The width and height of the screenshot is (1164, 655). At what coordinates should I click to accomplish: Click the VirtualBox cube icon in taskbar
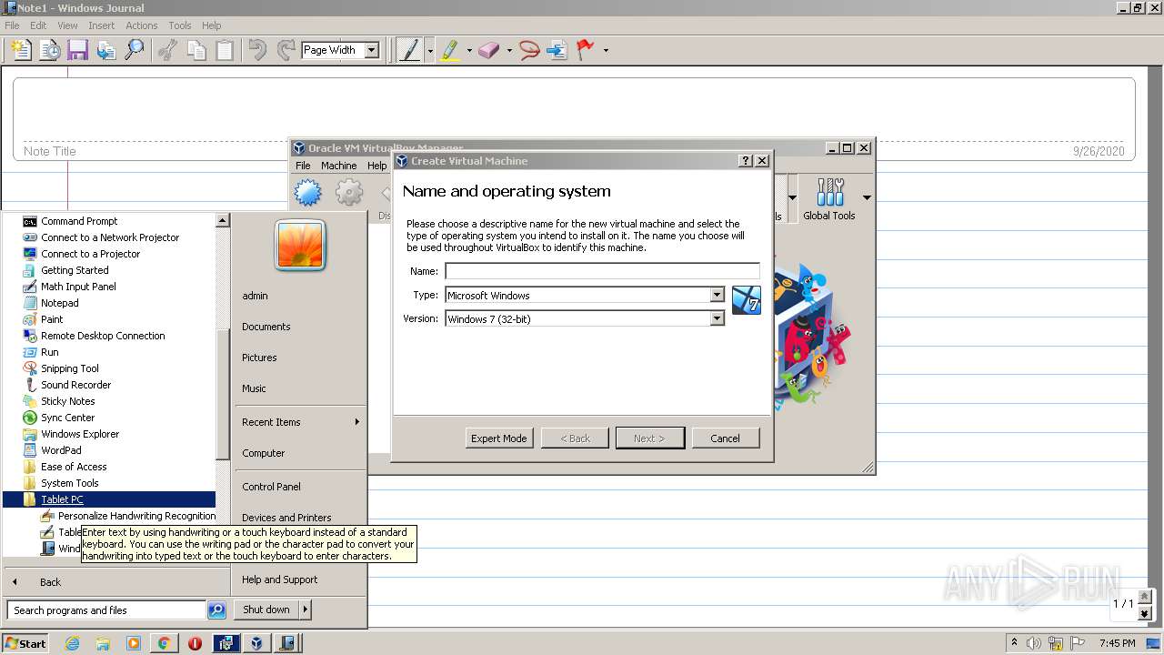click(256, 643)
